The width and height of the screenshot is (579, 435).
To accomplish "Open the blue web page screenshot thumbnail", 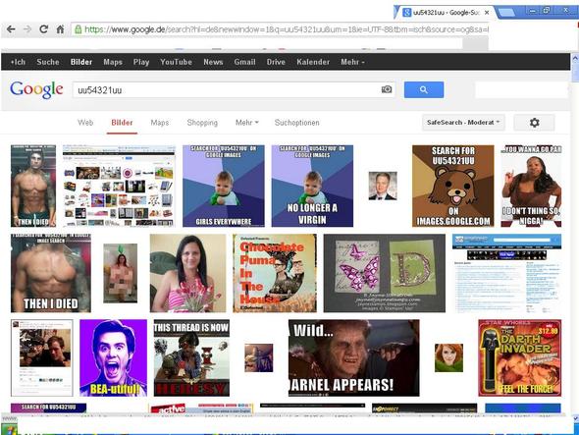I will [x=507, y=273].
